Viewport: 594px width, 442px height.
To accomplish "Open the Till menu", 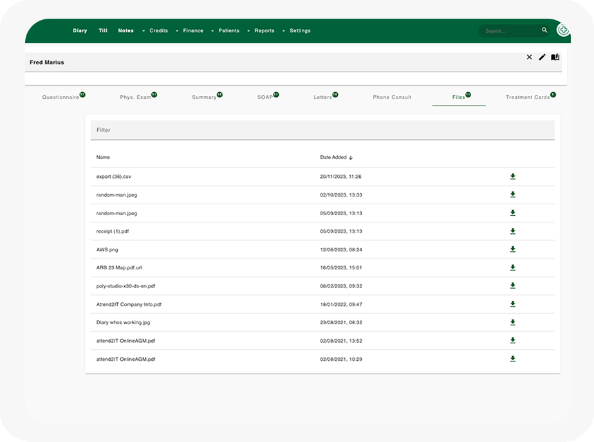I will point(103,31).
